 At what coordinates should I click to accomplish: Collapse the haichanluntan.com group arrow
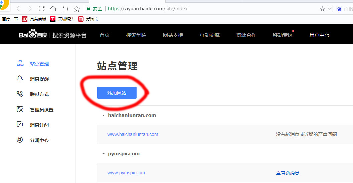coord(104,115)
